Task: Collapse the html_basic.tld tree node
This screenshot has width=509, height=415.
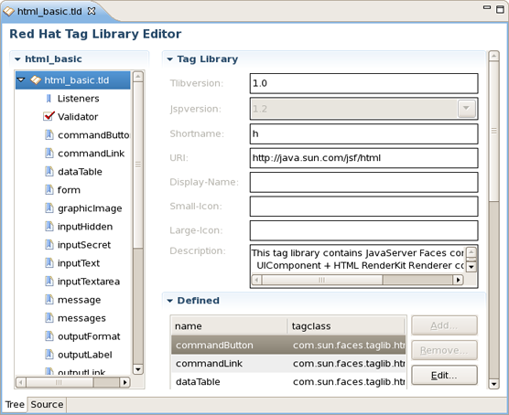Action: click(21, 80)
